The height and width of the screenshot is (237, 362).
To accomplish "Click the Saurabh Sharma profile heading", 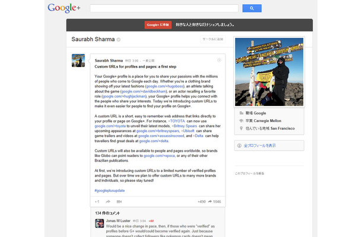I will (x=93, y=40).
